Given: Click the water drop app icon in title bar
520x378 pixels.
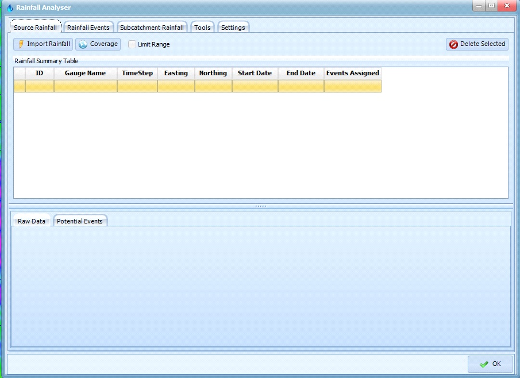Looking at the screenshot, I should 10,7.
